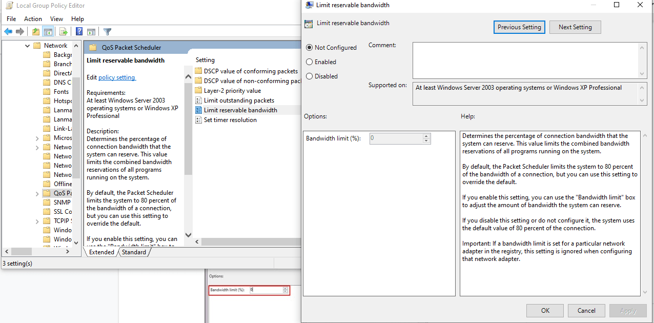
Task: Select the Set timer resolution setting icon
Action: coord(199,120)
